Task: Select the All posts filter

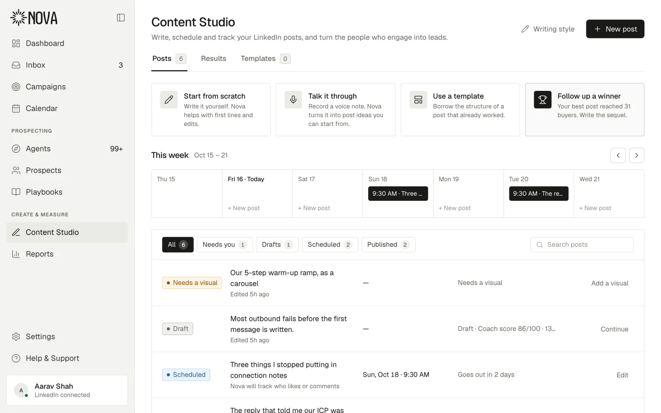Action: (x=178, y=244)
